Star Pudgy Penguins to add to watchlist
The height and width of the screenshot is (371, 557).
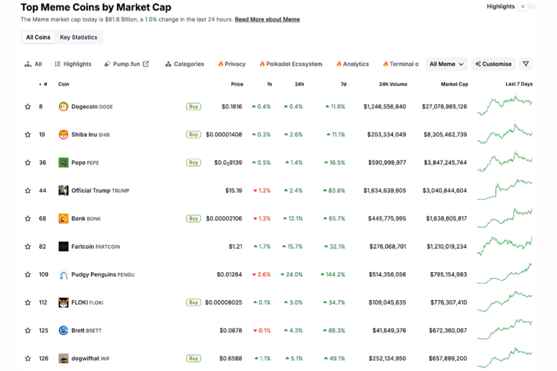(x=27, y=274)
